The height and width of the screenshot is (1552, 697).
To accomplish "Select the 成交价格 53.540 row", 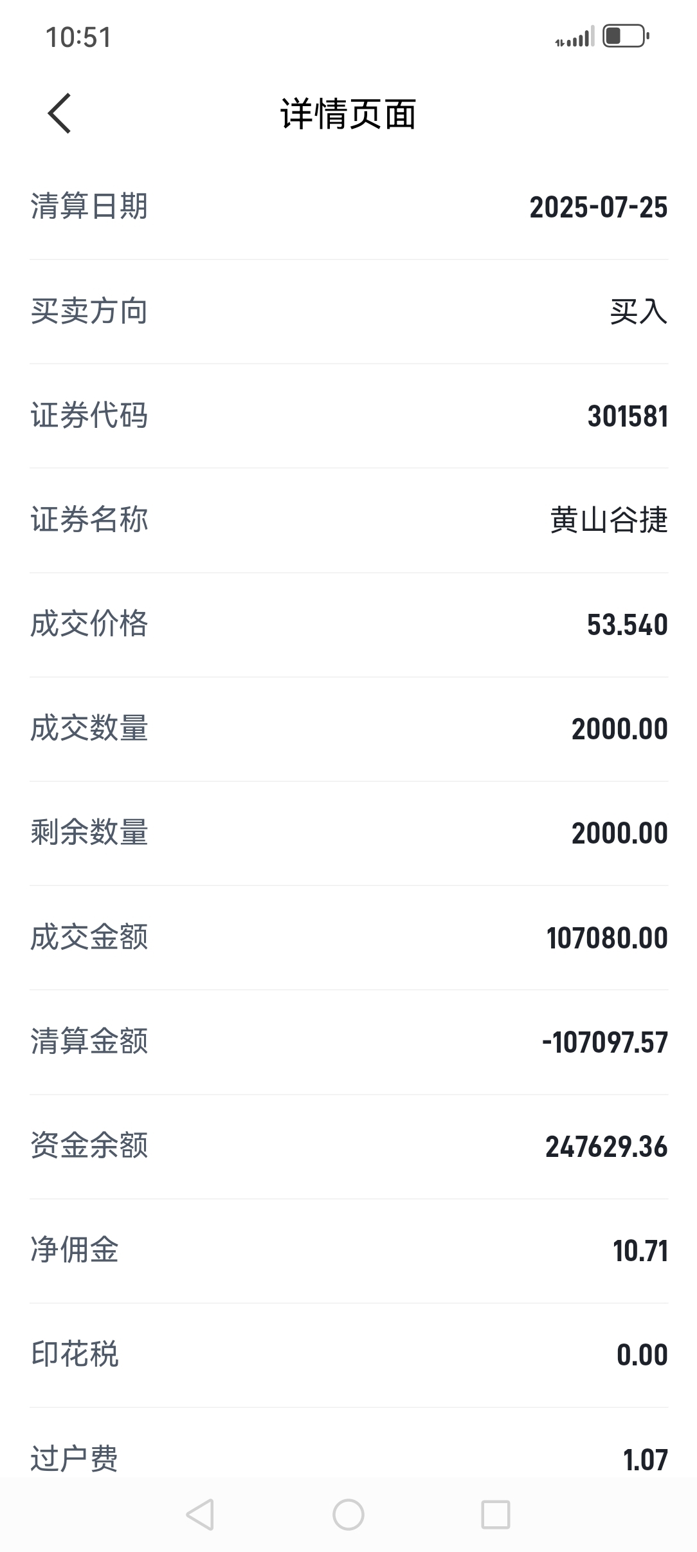I will (348, 625).
